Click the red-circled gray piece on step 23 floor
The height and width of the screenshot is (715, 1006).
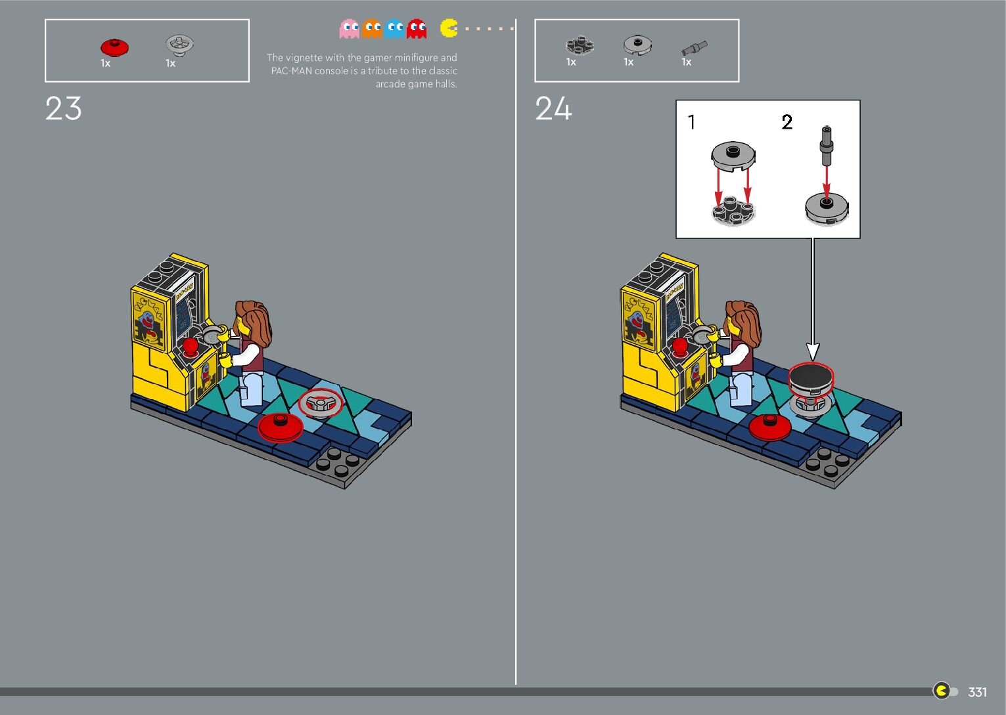(321, 403)
